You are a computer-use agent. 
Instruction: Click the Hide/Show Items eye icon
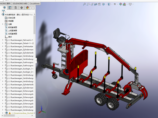(x=115, y=4)
